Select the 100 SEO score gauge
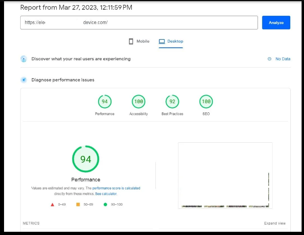This screenshot has height=235, width=304. 206,102
